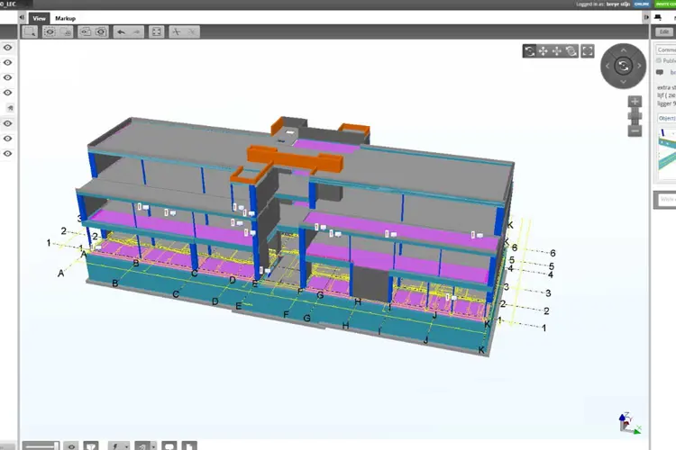
Task: Collapse the right side panel arrow
Action: pos(644,17)
